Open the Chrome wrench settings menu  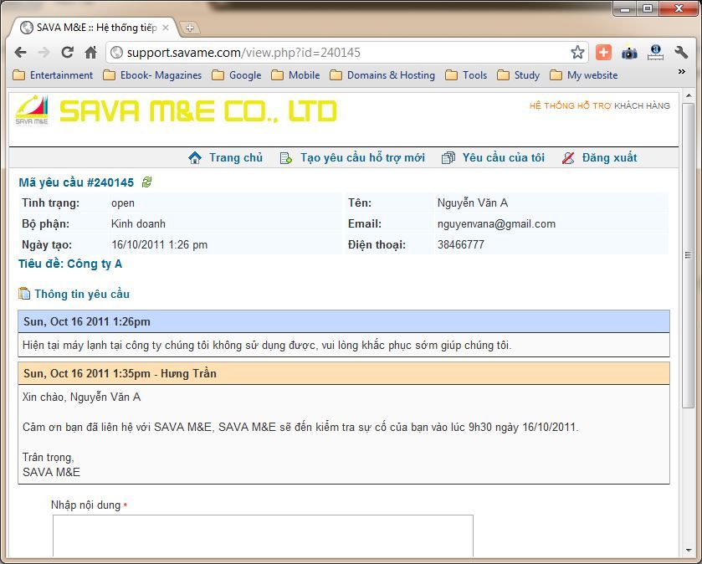coord(681,53)
